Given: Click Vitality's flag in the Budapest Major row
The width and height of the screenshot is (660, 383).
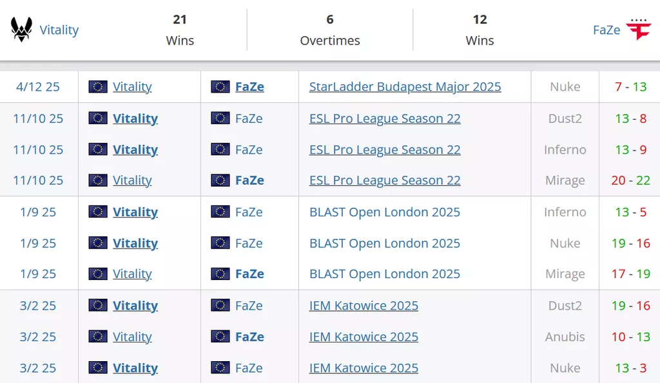Looking at the screenshot, I should coord(98,87).
